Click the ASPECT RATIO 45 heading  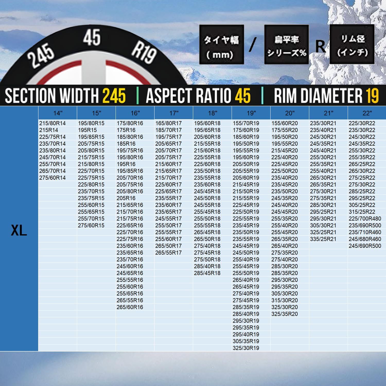[x=198, y=96]
